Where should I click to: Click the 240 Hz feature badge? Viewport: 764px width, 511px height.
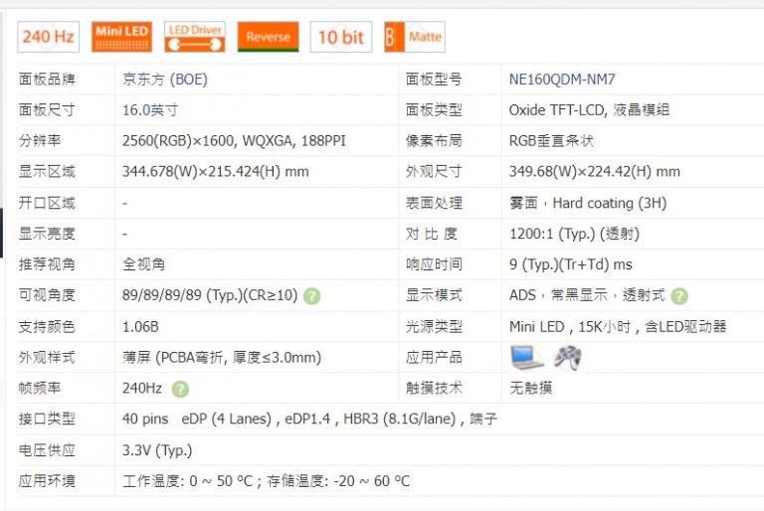click(x=48, y=37)
